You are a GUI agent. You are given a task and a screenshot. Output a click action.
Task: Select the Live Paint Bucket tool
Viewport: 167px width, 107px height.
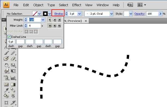[6, 96]
